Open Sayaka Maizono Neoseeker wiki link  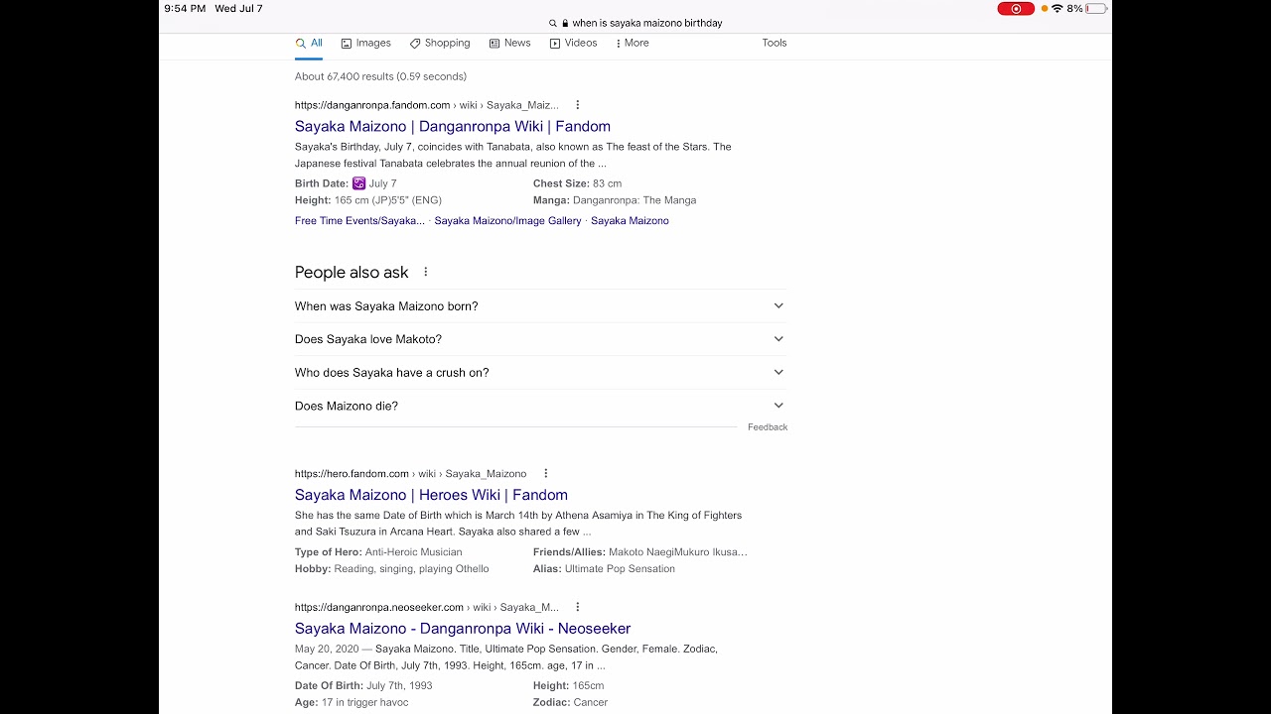pos(463,629)
